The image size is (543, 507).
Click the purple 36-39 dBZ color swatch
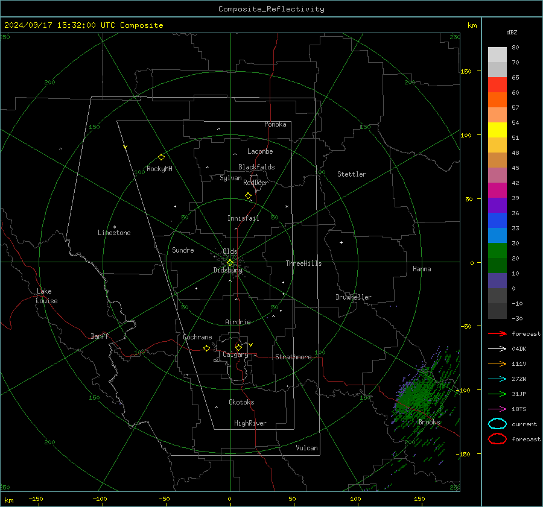pos(497,205)
